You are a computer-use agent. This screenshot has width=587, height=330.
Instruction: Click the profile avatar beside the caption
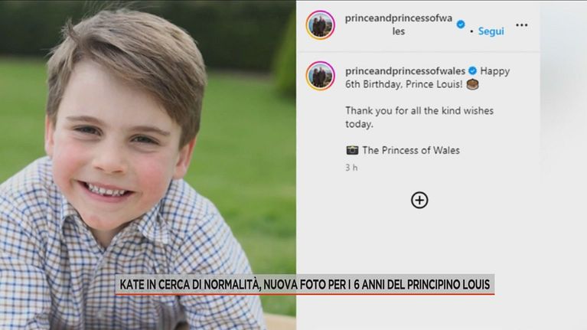pos(320,76)
